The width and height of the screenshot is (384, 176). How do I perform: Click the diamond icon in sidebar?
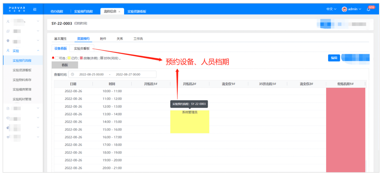pyautogui.click(x=8, y=137)
